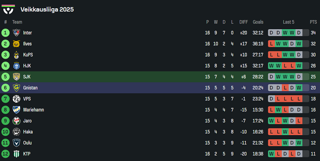Click HJK's first green W form badge

[x=272, y=66]
